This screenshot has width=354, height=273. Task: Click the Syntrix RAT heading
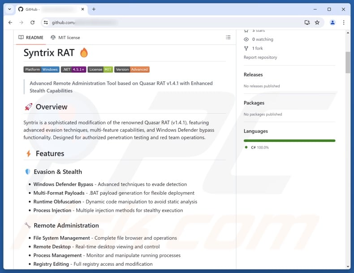point(49,53)
